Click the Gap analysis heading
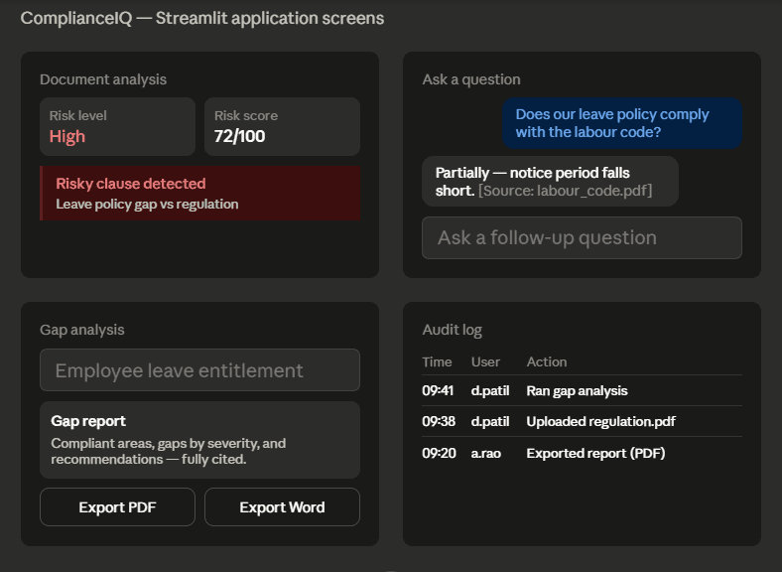This screenshot has height=572, width=782. pyautogui.click(x=82, y=330)
